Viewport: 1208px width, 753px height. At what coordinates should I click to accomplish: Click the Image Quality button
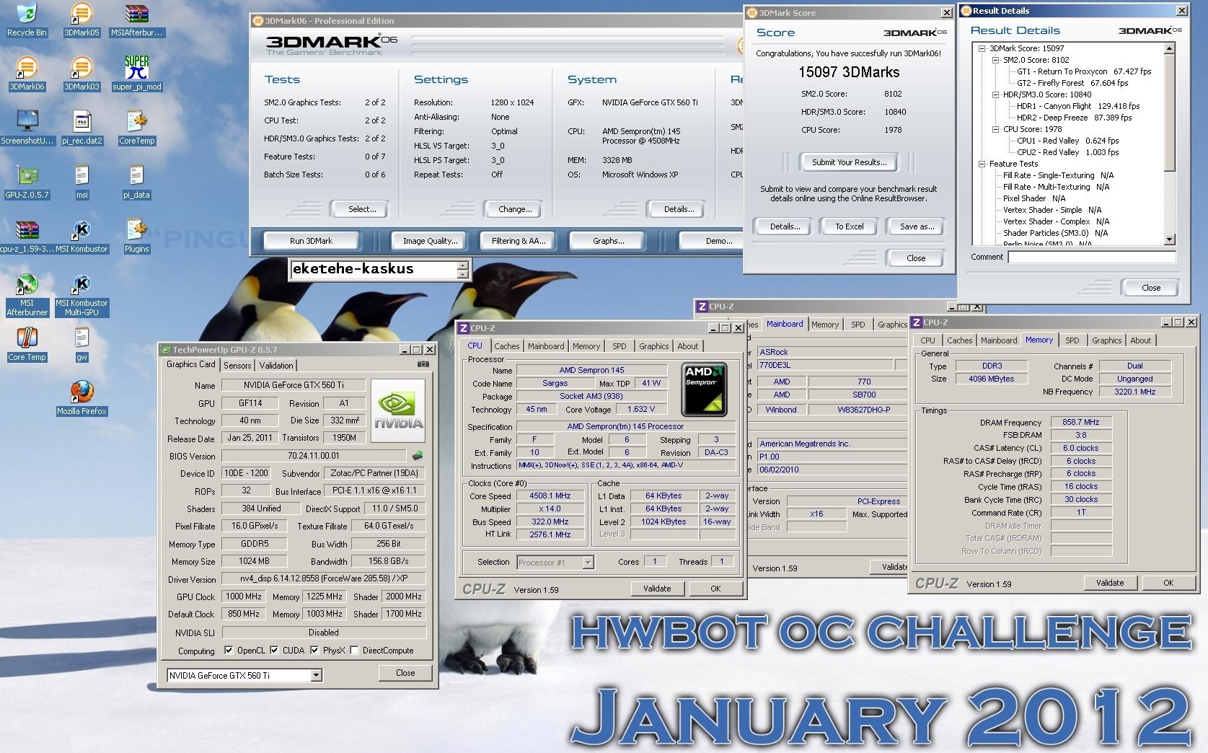pos(430,241)
